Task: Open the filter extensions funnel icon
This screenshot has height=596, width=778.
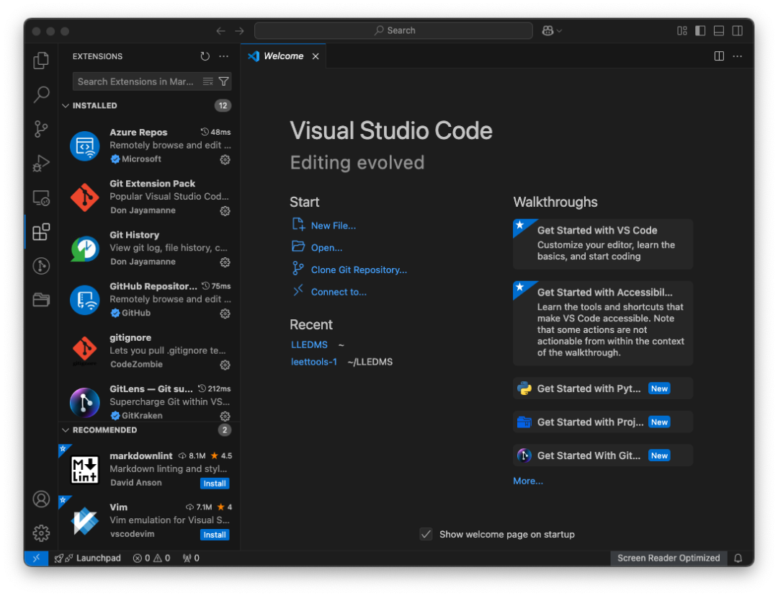Action: click(224, 81)
